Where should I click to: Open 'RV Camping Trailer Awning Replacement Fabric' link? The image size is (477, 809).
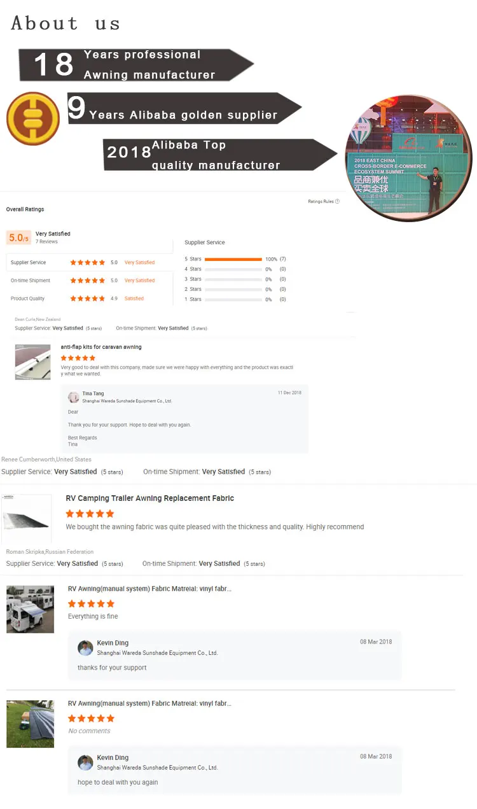point(150,498)
